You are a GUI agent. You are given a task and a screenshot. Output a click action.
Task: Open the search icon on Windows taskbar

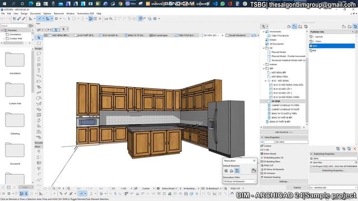pos(13,4)
